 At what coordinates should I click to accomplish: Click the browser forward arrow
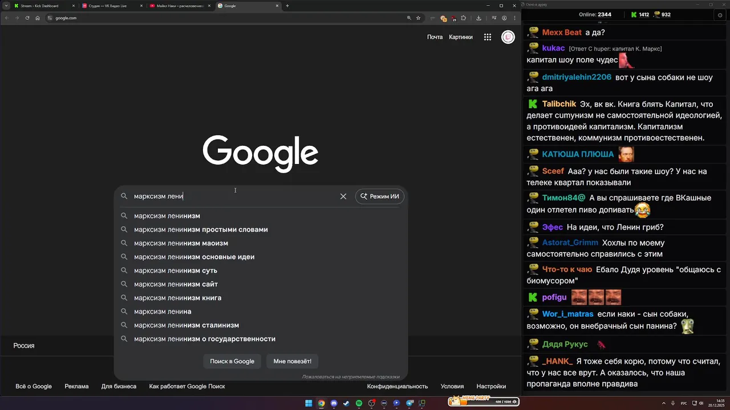point(17,18)
